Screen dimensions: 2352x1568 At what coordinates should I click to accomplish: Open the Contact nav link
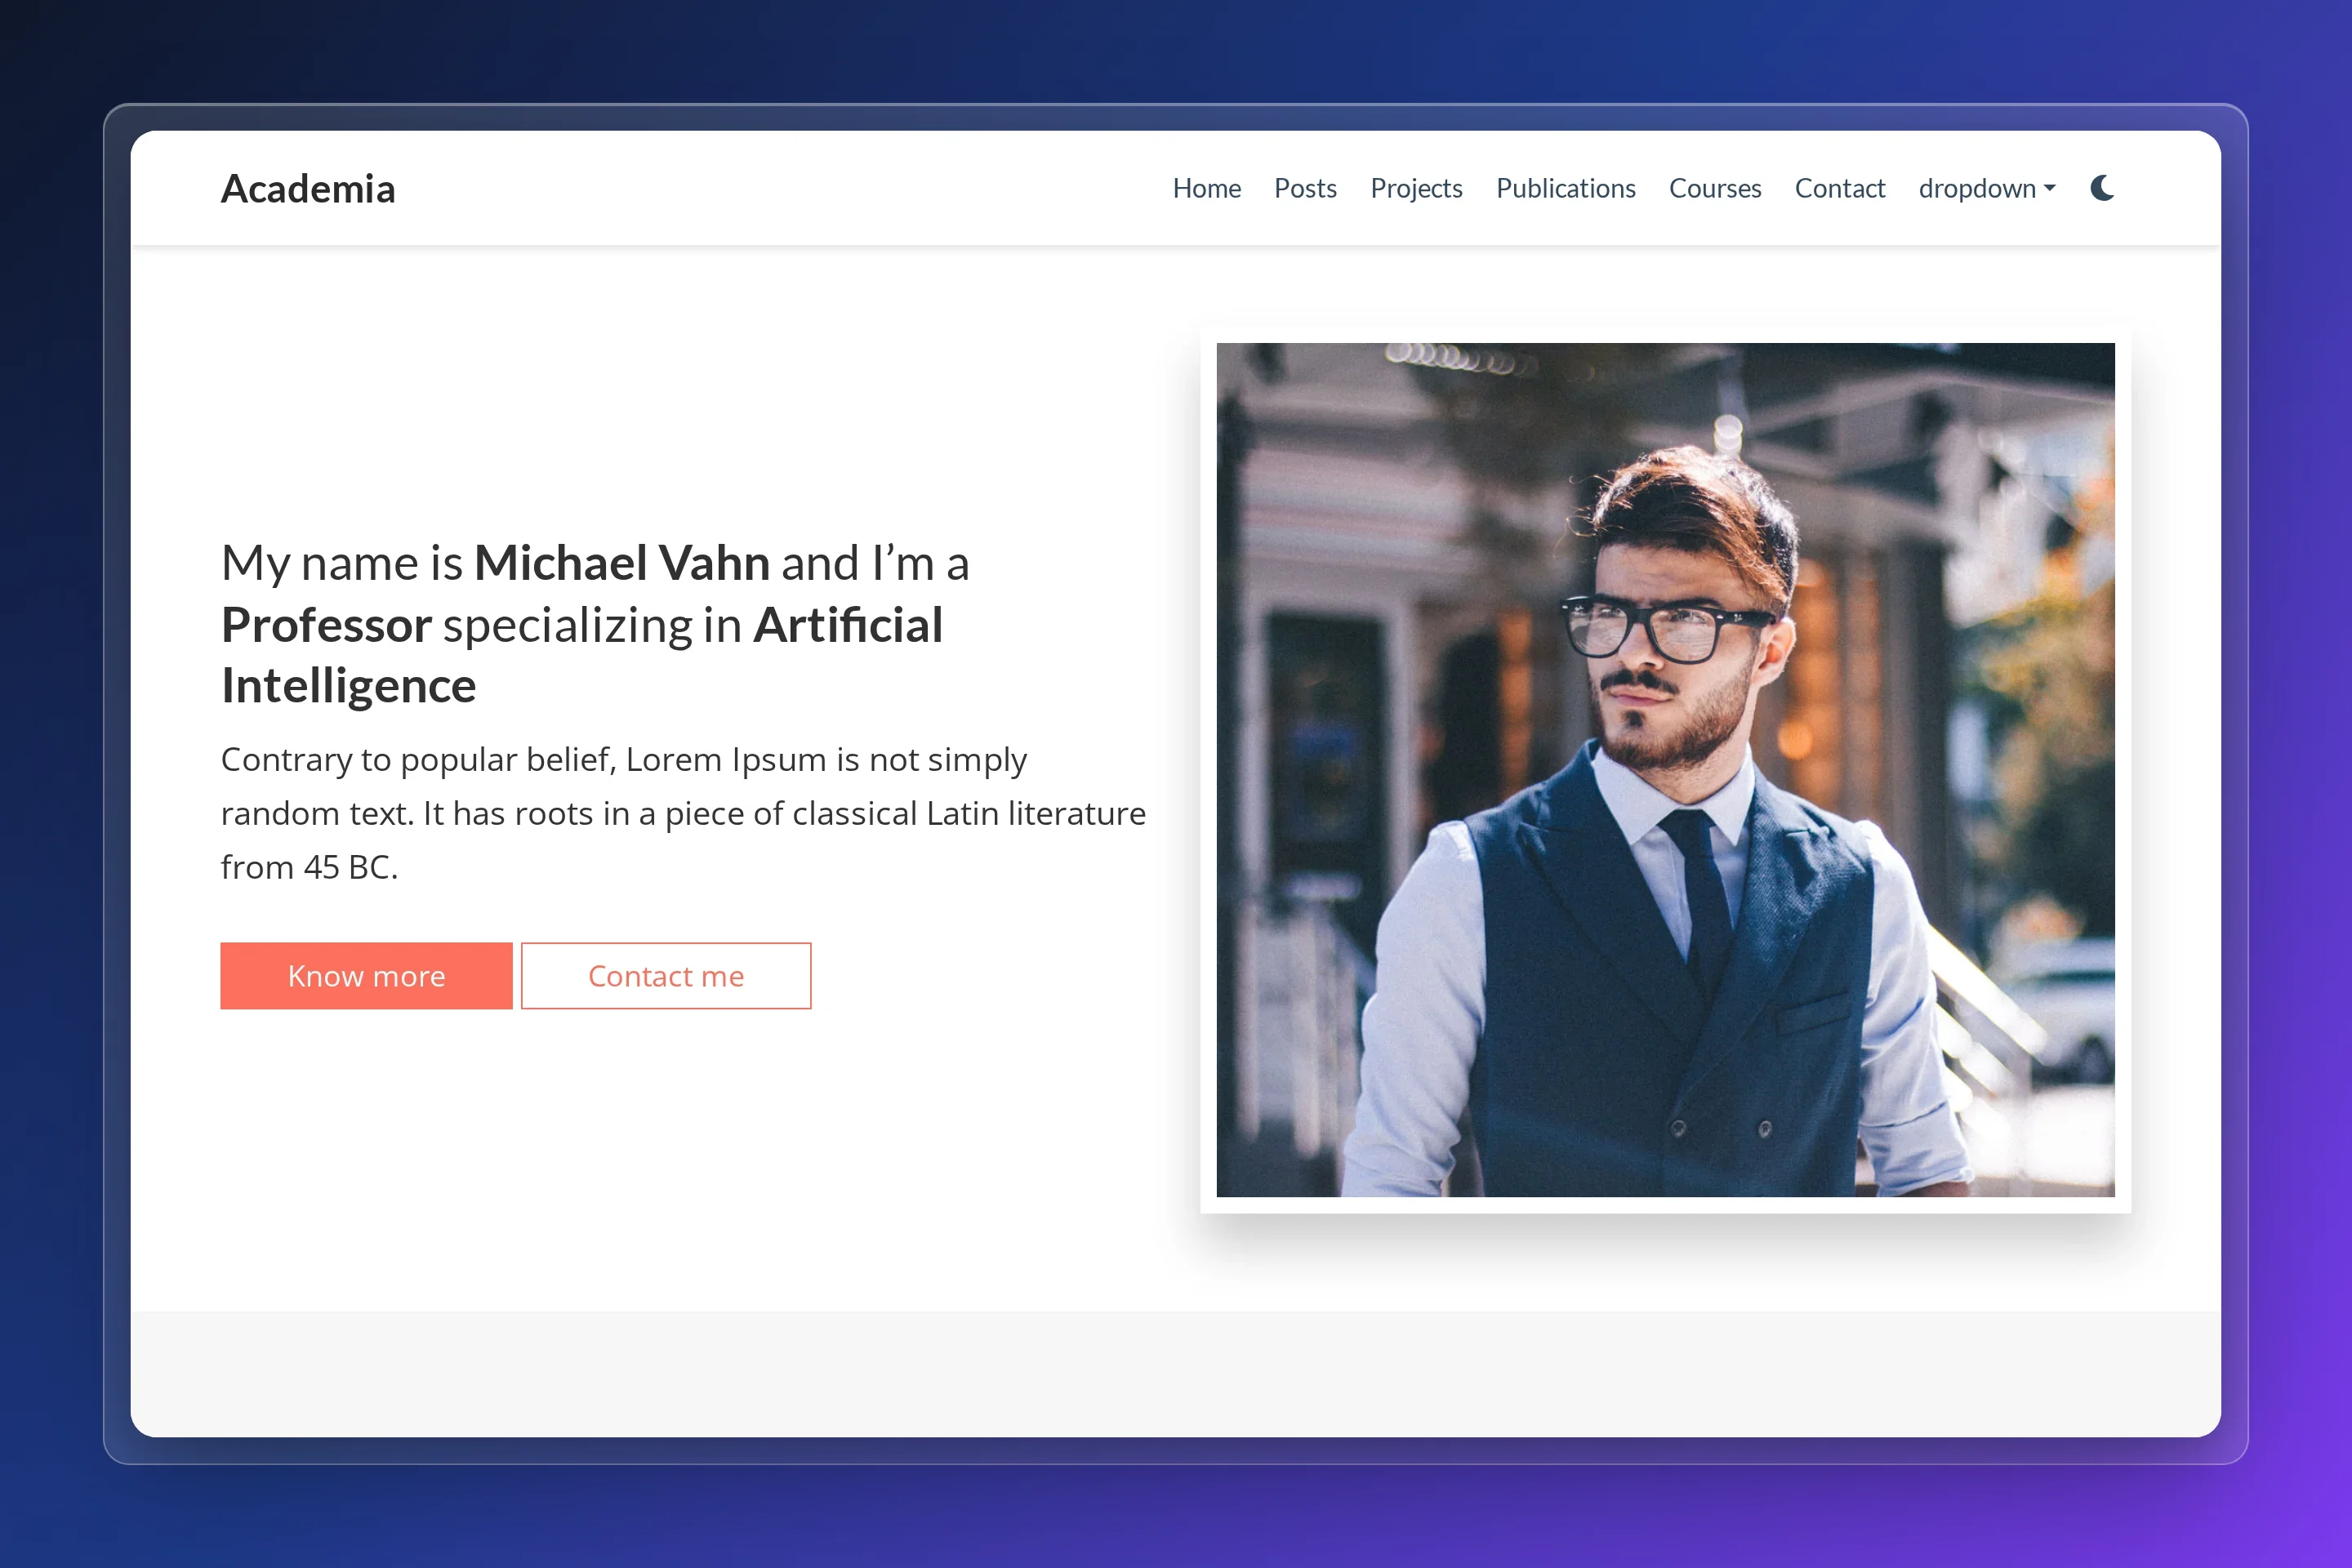[1839, 188]
